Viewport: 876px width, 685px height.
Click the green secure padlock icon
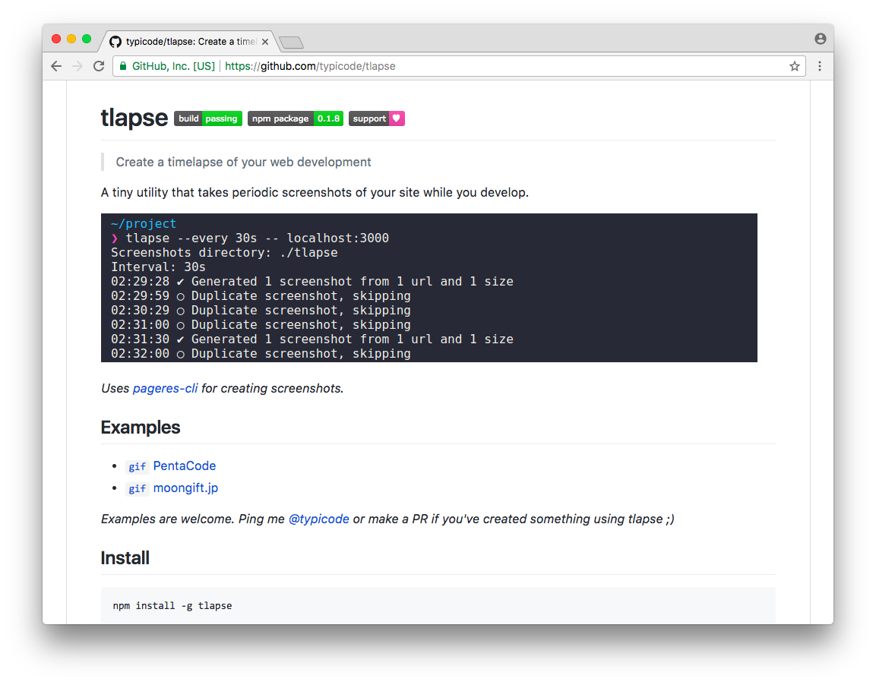[123, 66]
